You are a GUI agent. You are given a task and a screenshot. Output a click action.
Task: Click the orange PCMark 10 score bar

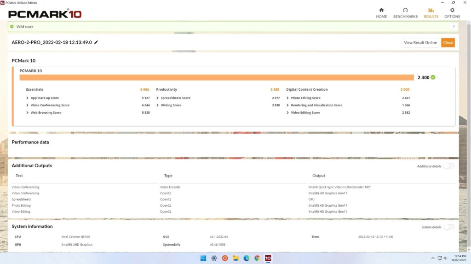[216, 77]
